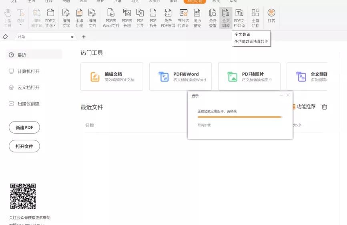Image resolution: width=347 pixels, height=225 pixels.
Task: Open 在线名片设计 card design tool
Action: coord(183,18)
